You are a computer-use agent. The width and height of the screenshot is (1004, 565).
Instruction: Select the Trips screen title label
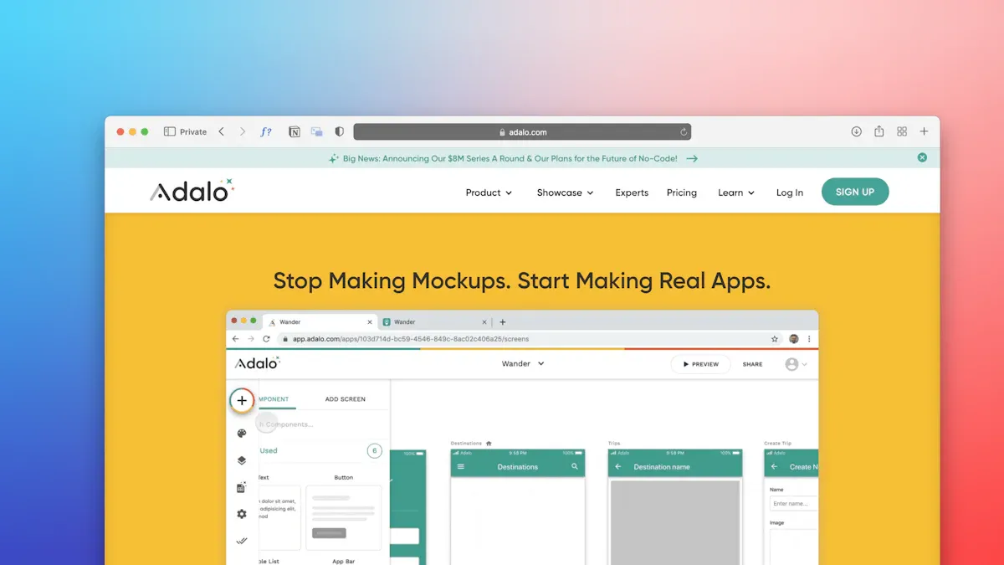[x=614, y=443]
